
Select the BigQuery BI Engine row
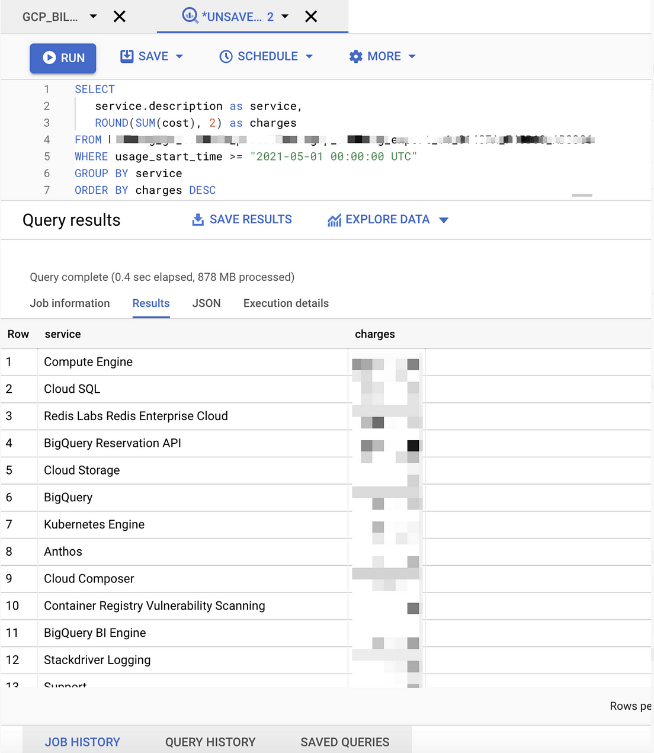click(326, 633)
